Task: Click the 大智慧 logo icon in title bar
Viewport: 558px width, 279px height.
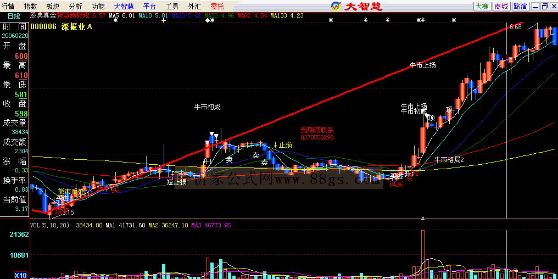Action: click(337, 6)
